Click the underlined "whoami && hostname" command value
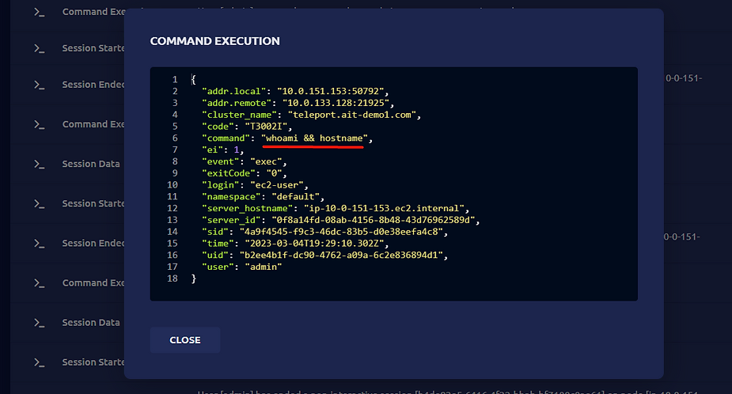 pos(314,138)
